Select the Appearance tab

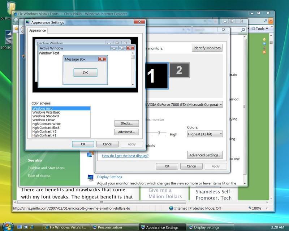(x=38, y=30)
